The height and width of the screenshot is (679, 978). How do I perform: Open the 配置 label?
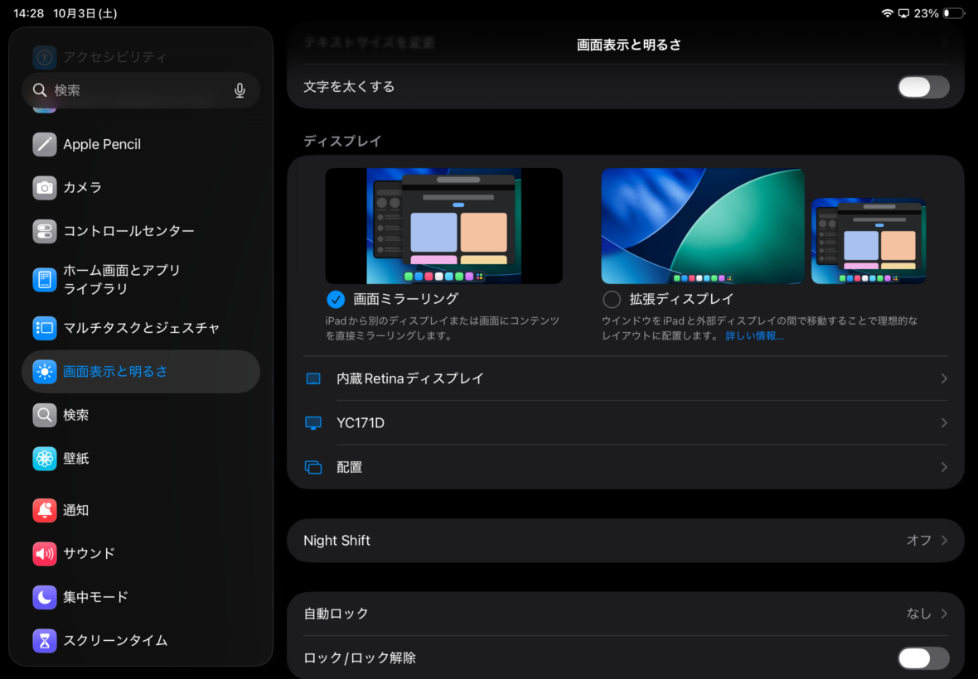(x=349, y=467)
